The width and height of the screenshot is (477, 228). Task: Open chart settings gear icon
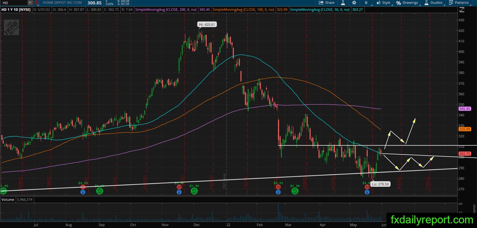(354, 3)
